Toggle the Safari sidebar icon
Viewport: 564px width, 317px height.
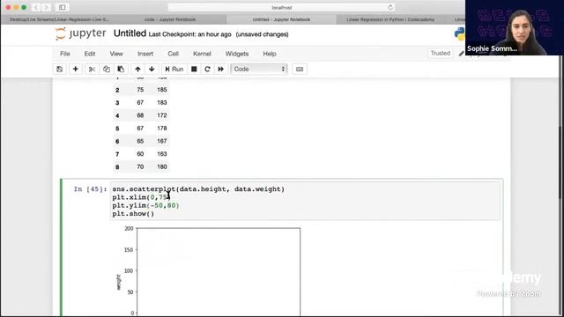(63, 7)
